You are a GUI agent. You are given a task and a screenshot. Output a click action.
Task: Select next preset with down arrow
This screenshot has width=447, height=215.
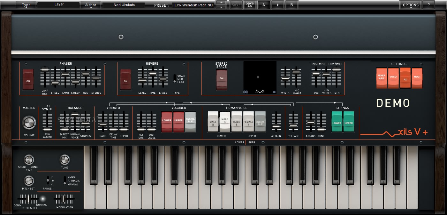coord(221,7)
